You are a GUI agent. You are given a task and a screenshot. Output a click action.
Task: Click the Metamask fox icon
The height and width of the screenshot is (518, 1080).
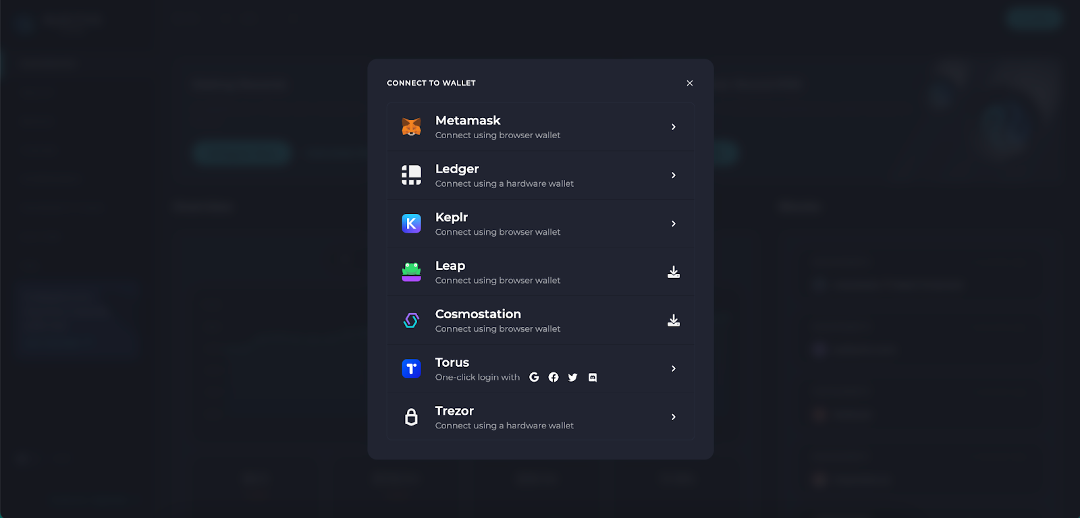[x=411, y=127]
